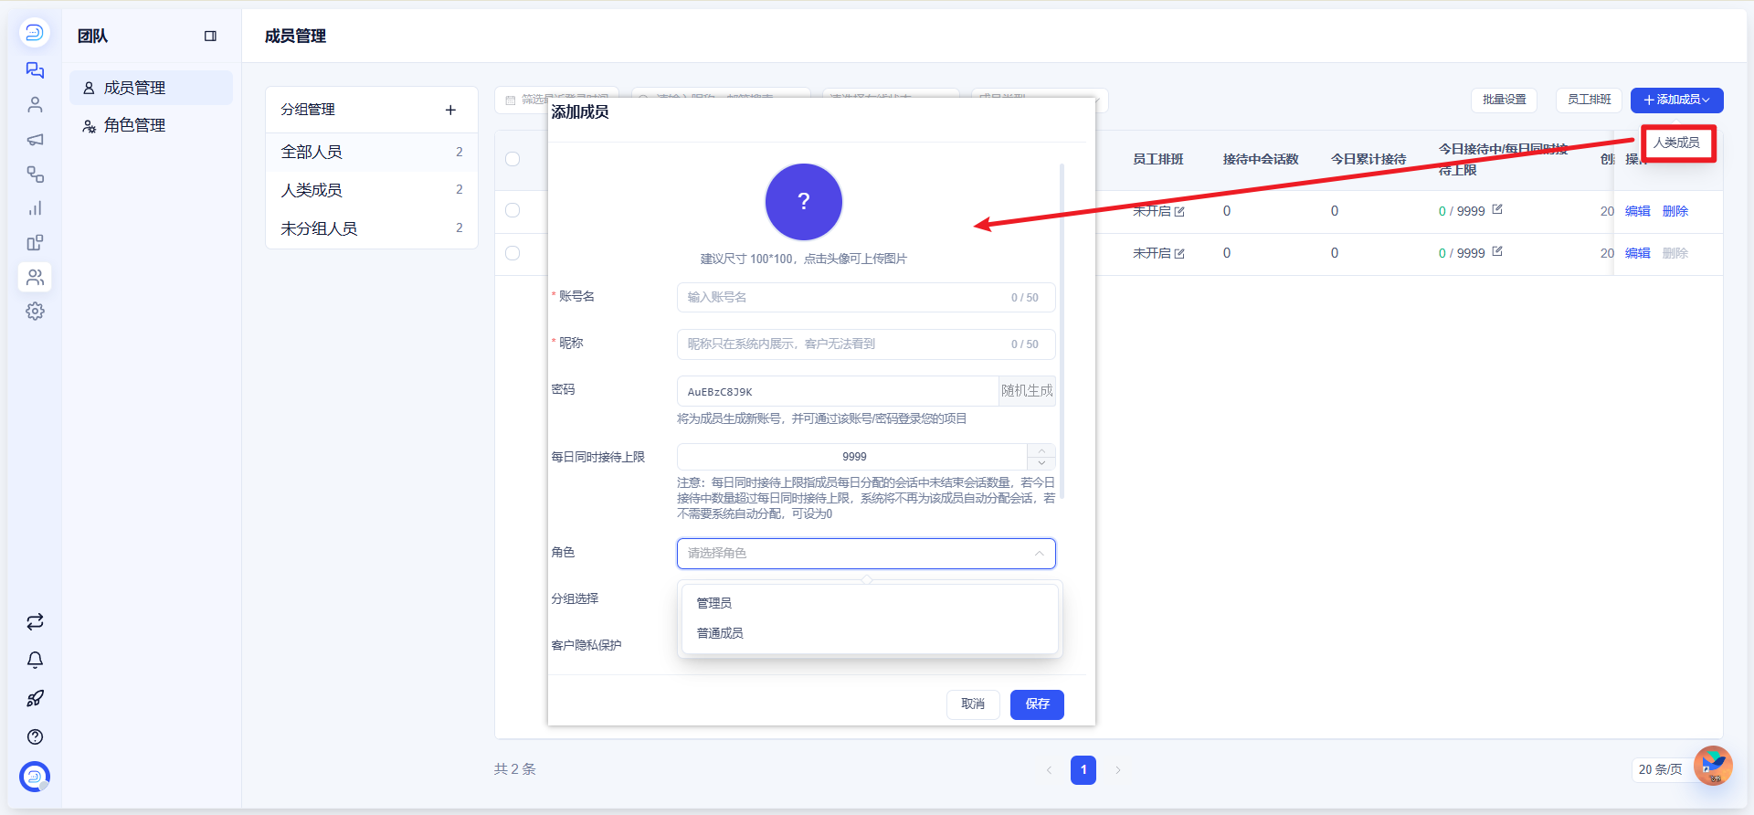Go to page 1 in pagination
Image resolution: width=1754 pixels, height=815 pixels.
pyautogui.click(x=1083, y=770)
